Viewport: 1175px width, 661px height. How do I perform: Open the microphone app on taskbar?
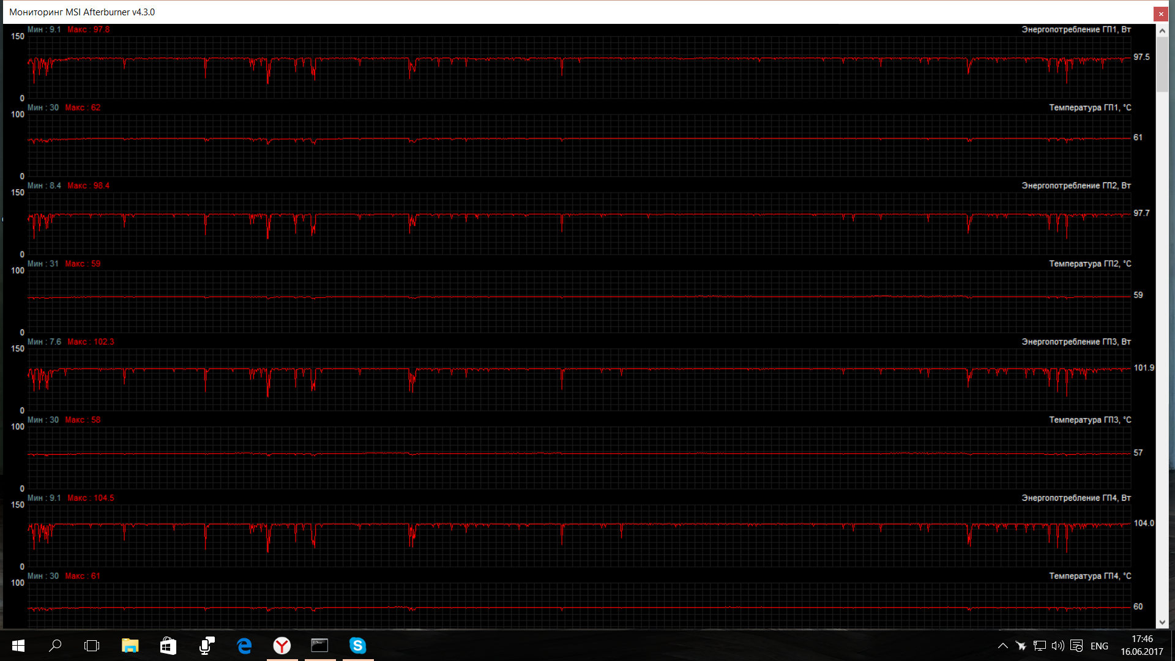pos(206,646)
